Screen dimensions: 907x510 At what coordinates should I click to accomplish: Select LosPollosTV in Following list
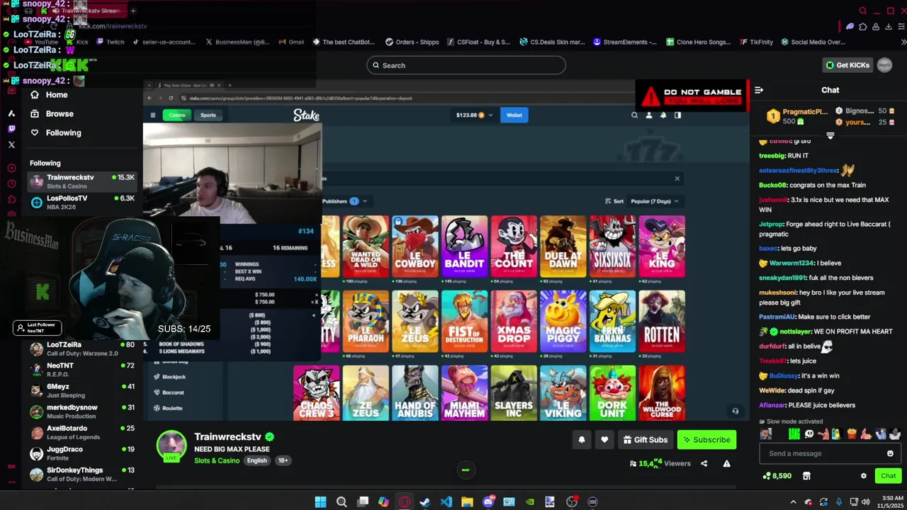[81, 203]
